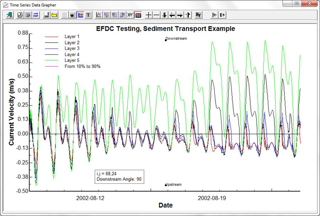
Task: Jump to series end with E→ button
Action: 222,15
